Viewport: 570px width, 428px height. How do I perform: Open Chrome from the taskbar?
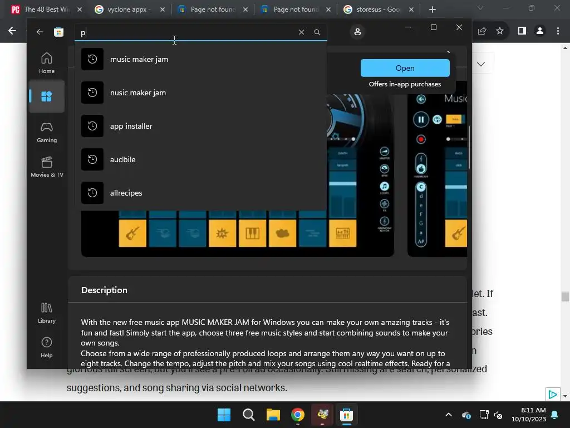pos(298,415)
